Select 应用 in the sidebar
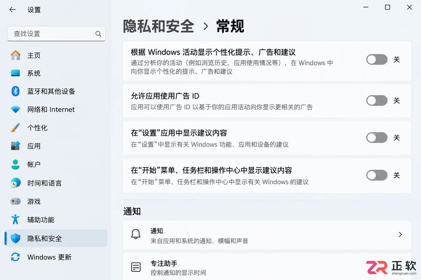This screenshot has height=280, width=421. pos(56,146)
